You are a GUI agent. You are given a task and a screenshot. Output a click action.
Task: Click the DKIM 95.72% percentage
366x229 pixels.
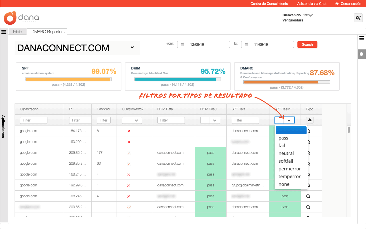point(213,71)
